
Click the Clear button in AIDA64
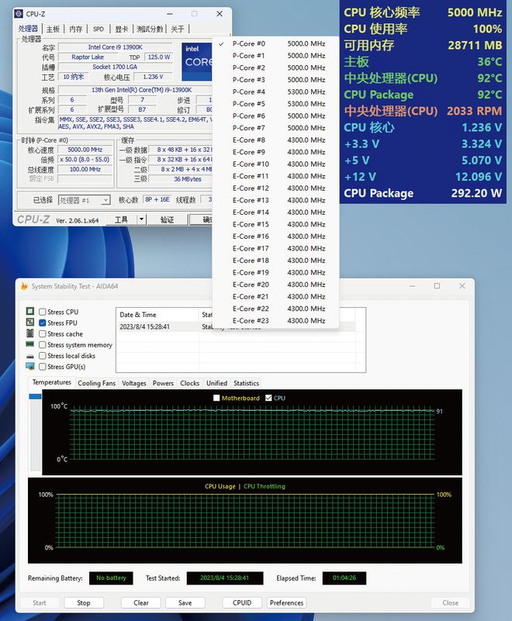pos(140,603)
